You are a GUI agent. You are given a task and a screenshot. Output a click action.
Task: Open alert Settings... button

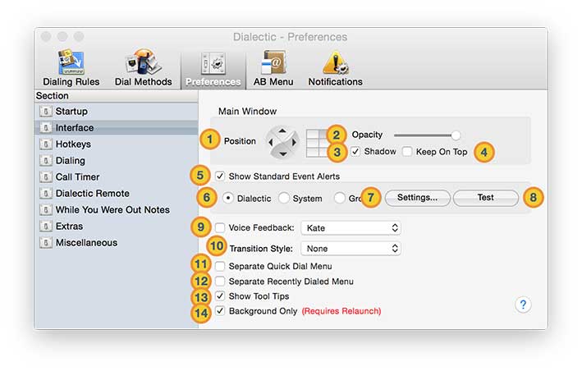418,198
